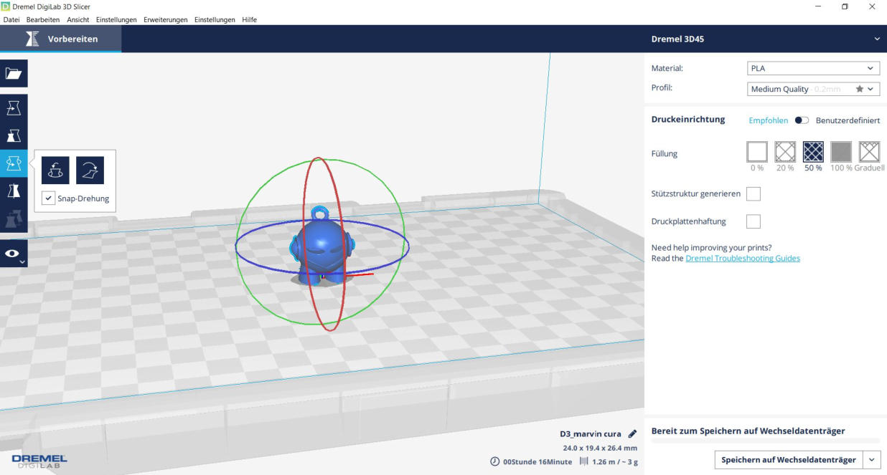Click the clock icon beside print time

pyautogui.click(x=495, y=462)
